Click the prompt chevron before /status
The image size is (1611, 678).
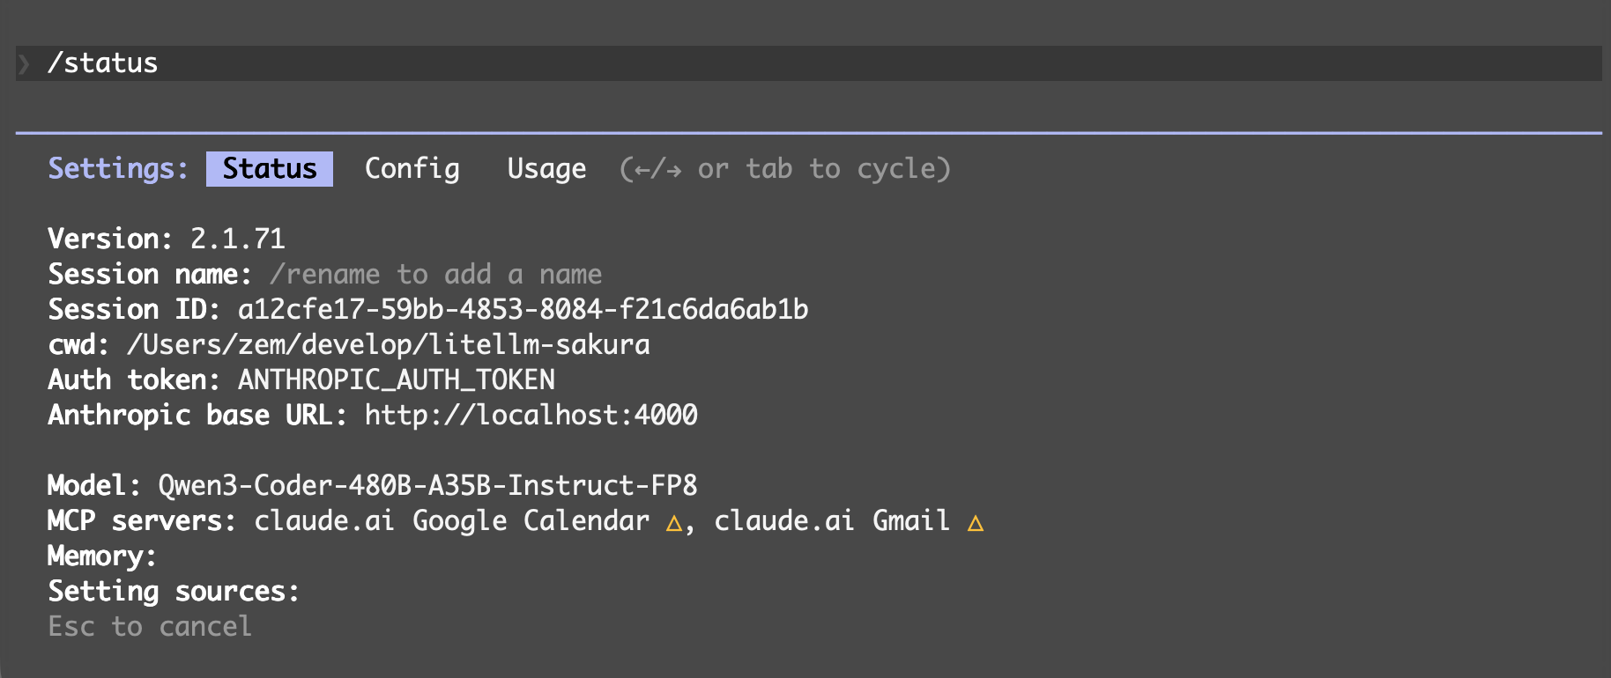point(24,63)
